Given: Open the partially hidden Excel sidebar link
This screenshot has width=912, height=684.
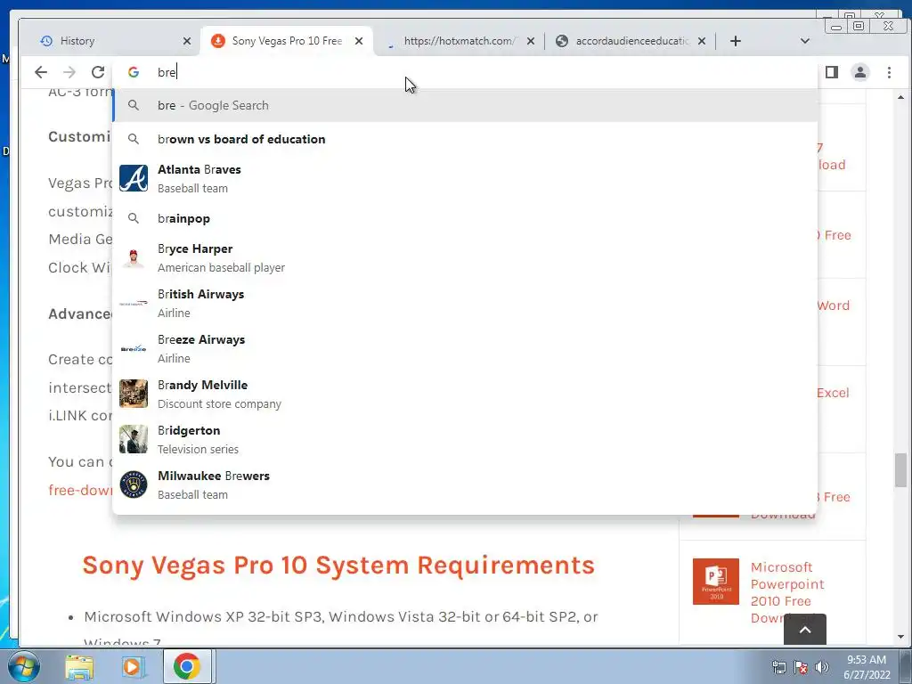Looking at the screenshot, I should point(833,393).
